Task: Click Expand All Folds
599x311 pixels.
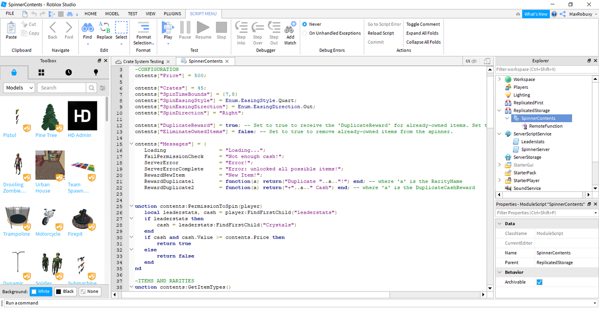Action: [x=422, y=33]
